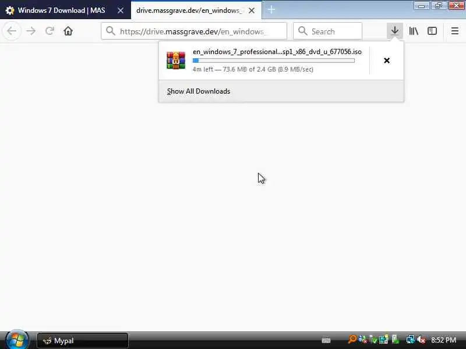Close the drive.massgrave.dev tab

(x=252, y=10)
